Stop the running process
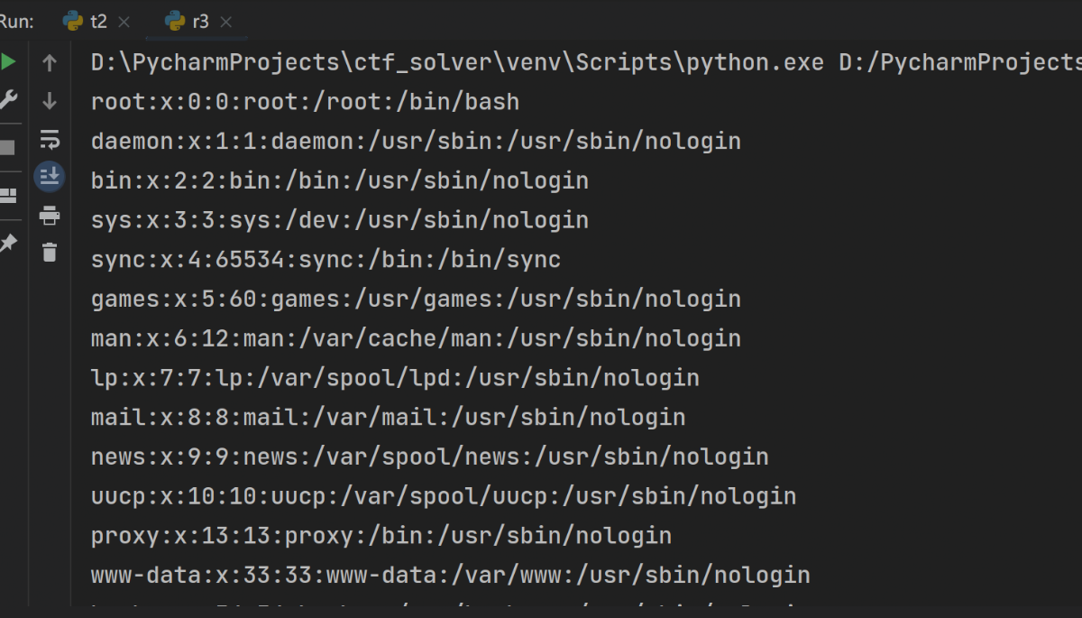This screenshot has height=618, width=1082. (8, 147)
